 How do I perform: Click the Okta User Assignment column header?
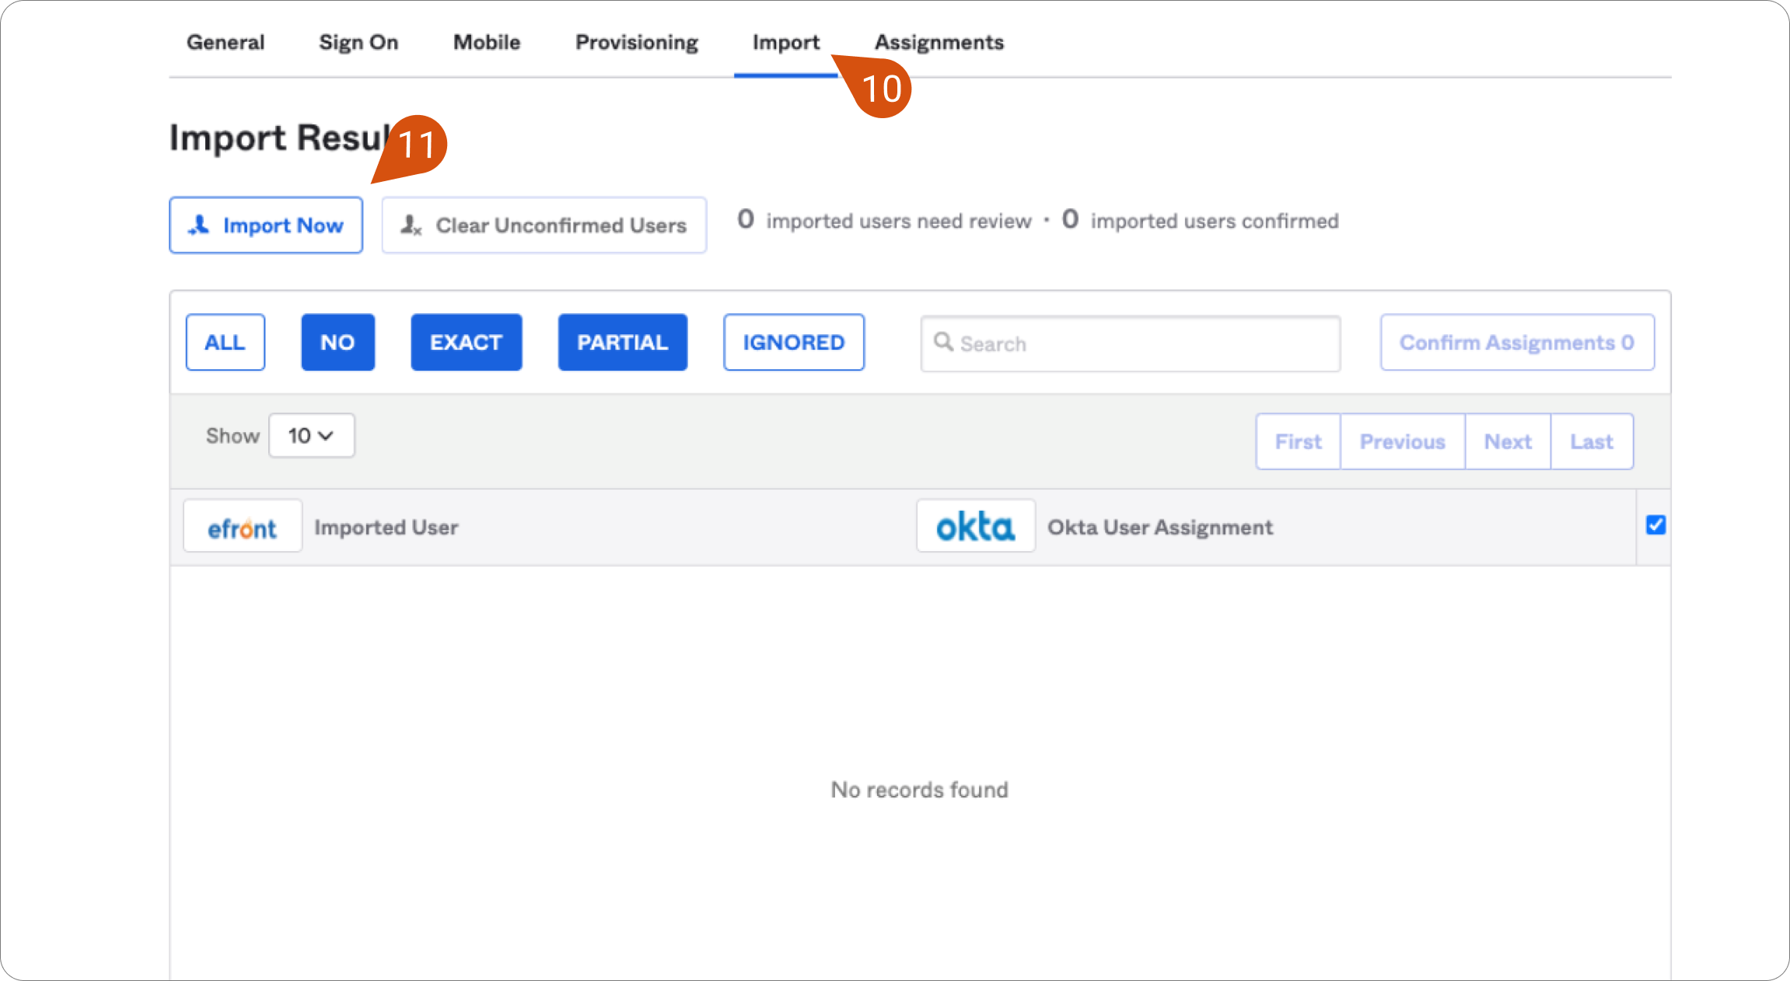tap(1160, 527)
